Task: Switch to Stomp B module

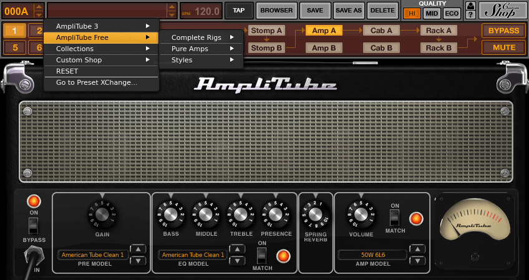Action: (x=266, y=48)
